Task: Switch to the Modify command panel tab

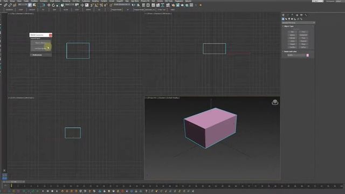Action: click(288, 15)
